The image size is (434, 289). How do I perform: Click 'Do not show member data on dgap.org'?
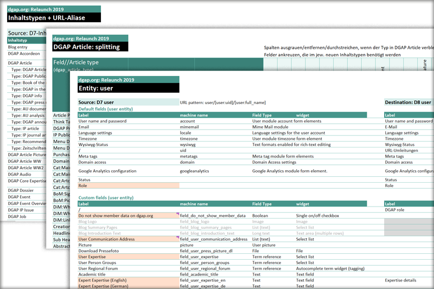click(x=116, y=215)
